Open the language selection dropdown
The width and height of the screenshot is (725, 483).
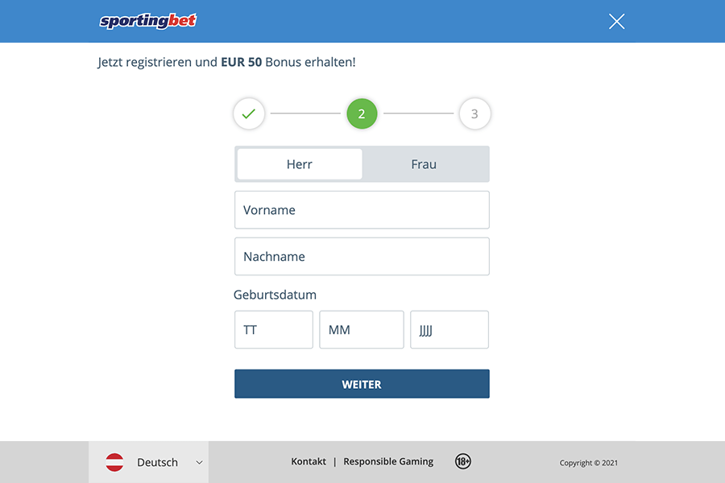(x=157, y=462)
